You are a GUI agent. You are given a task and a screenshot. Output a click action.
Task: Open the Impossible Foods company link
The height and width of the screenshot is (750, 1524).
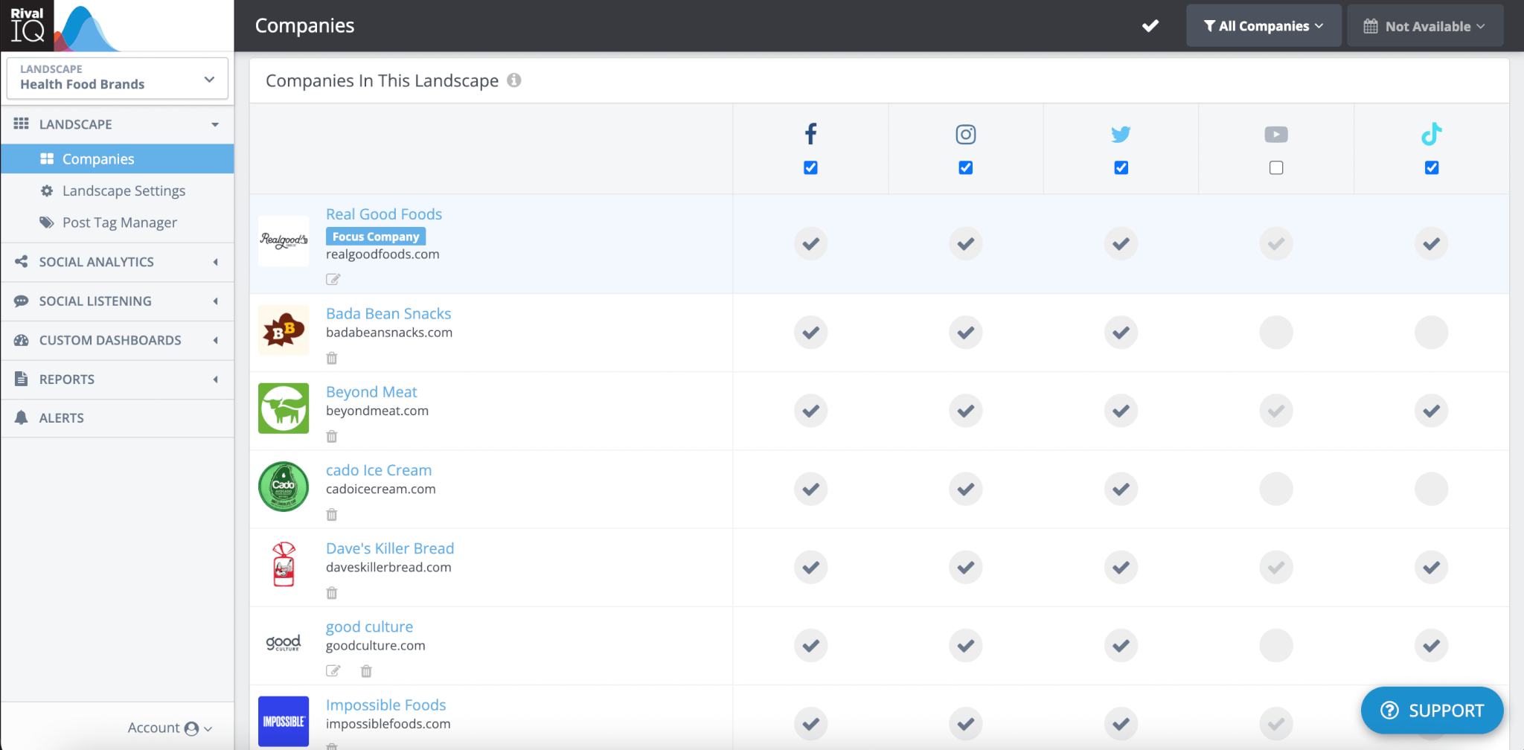[x=385, y=705]
